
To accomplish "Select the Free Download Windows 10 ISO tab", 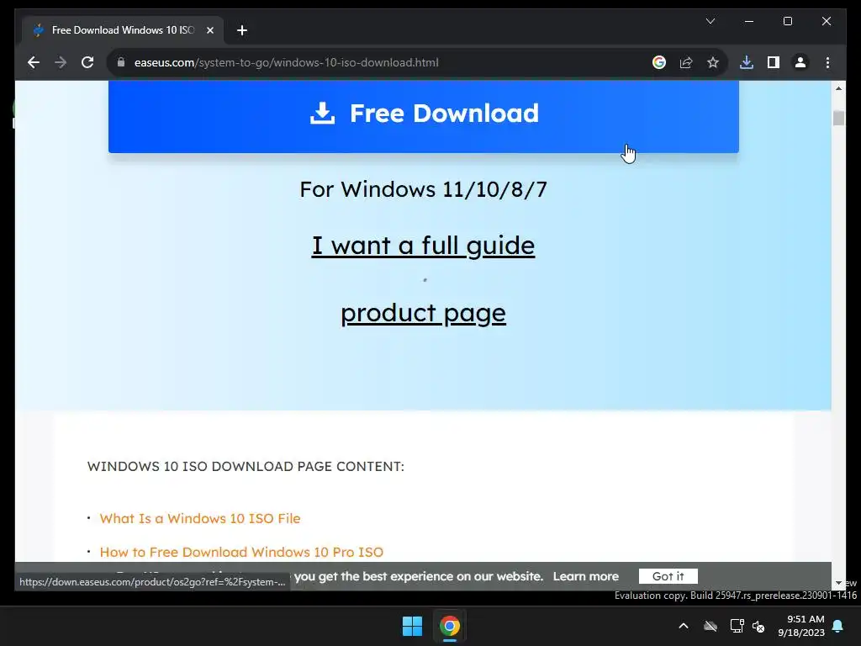I will [x=123, y=30].
